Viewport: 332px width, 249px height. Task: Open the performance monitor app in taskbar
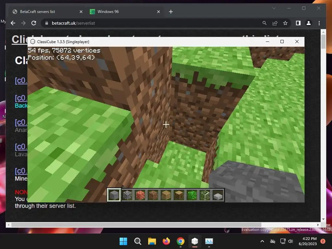click(209, 241)
